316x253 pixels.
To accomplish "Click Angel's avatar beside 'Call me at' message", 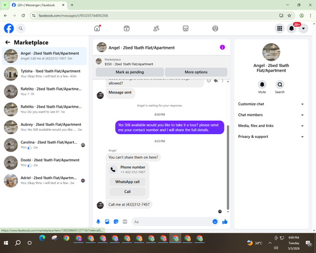I will pyautogui.click(x=100, y=205).
